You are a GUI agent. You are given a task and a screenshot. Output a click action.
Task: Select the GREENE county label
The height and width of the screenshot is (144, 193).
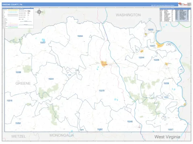coord(23,83)
